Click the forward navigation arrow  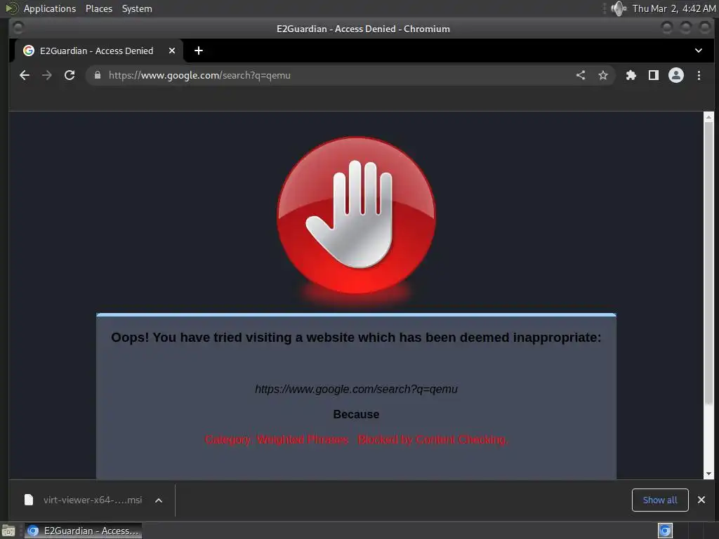47,75
